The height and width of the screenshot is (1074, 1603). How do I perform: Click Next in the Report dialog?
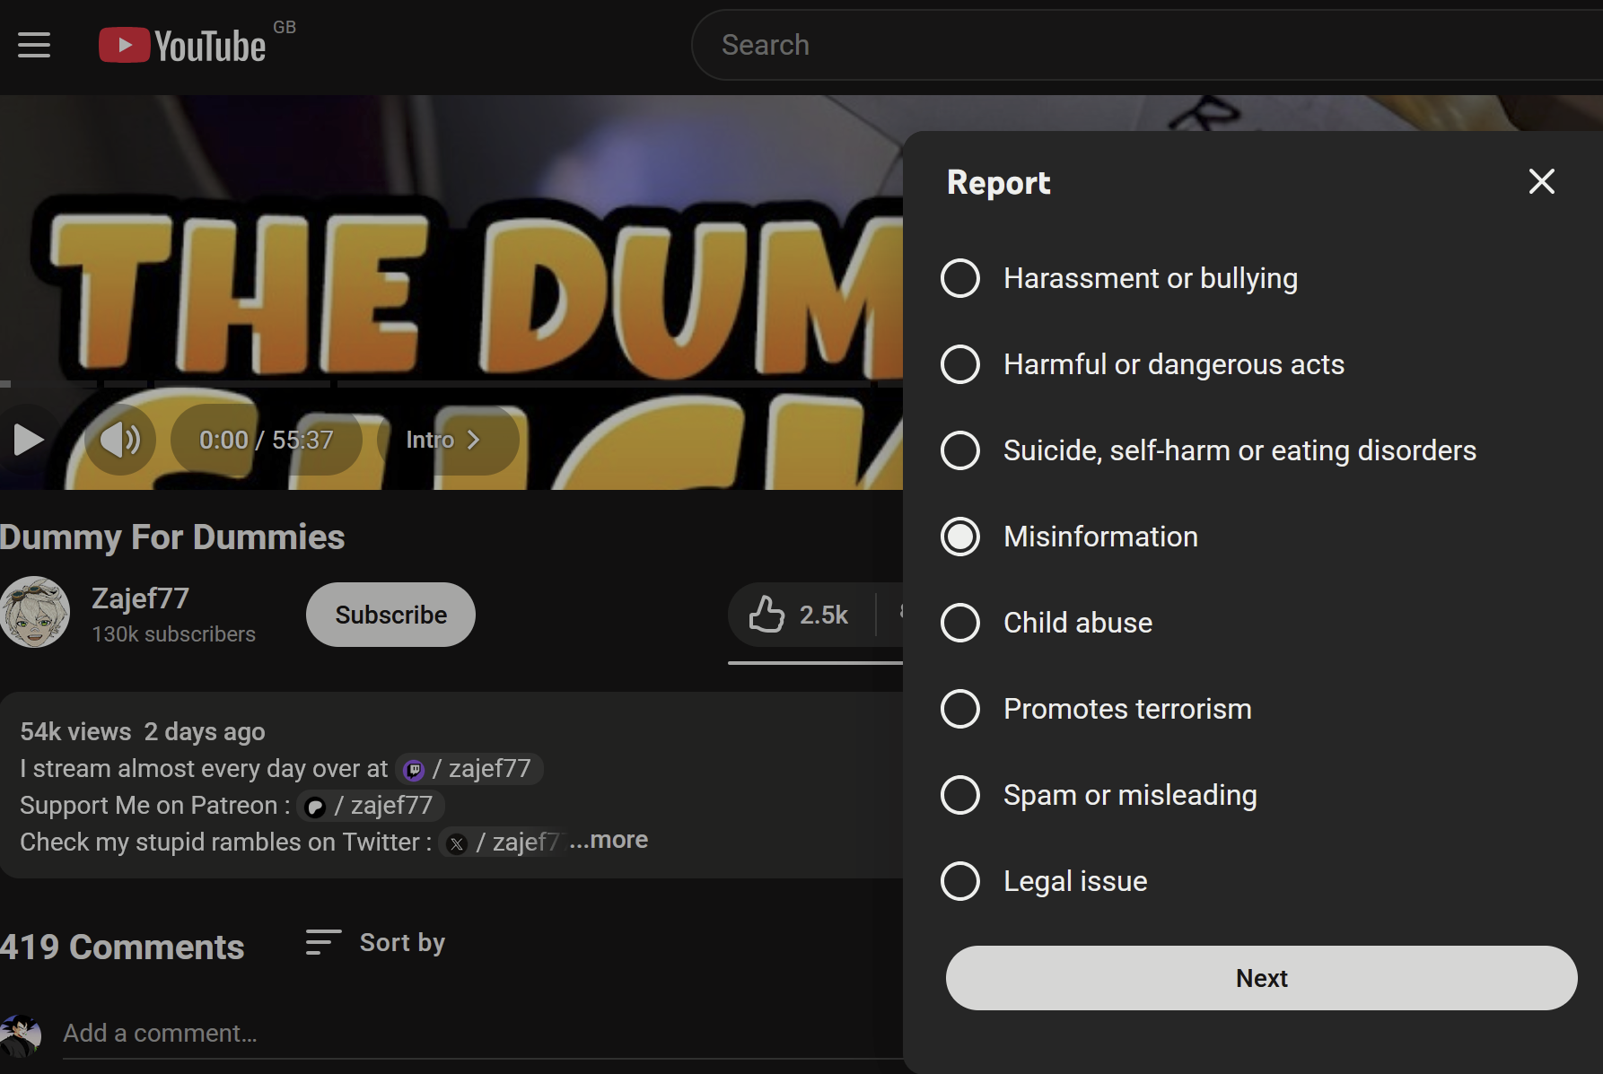click(x=1261, y=978)
